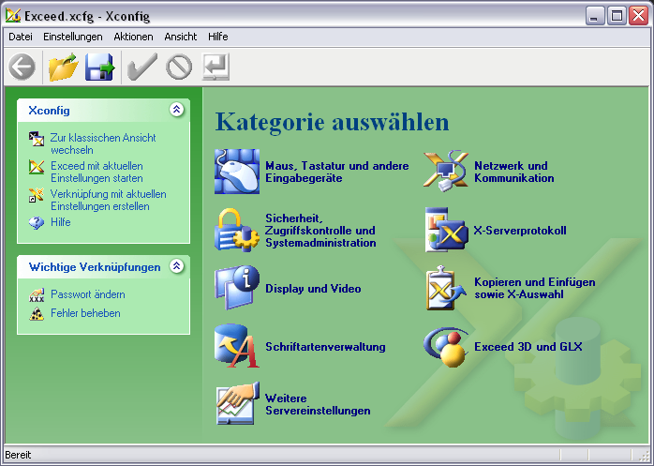
Task: Select the X-Serverprotokoll label
Action: [520, 231]
